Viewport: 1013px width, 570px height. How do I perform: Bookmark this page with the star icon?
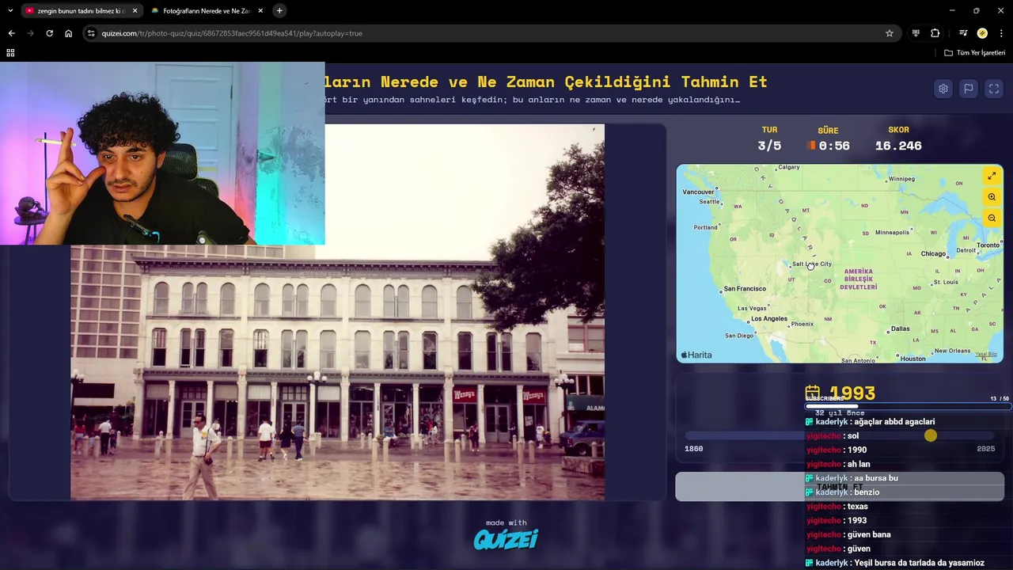(x=890, y=33)
